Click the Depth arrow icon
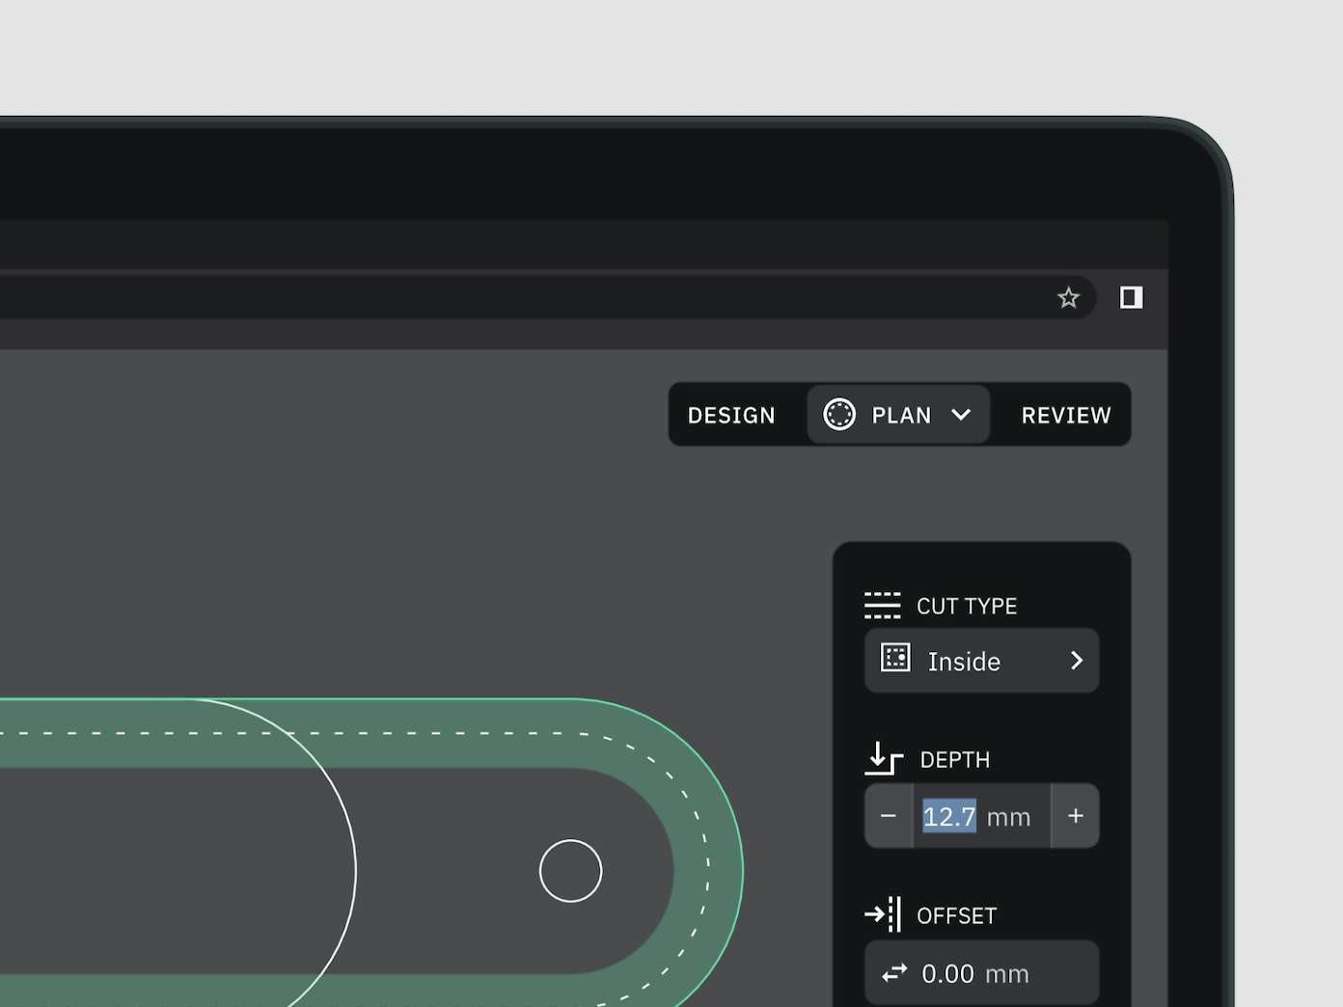This screenshot has height=1007, width=1343. click(884, 759)
